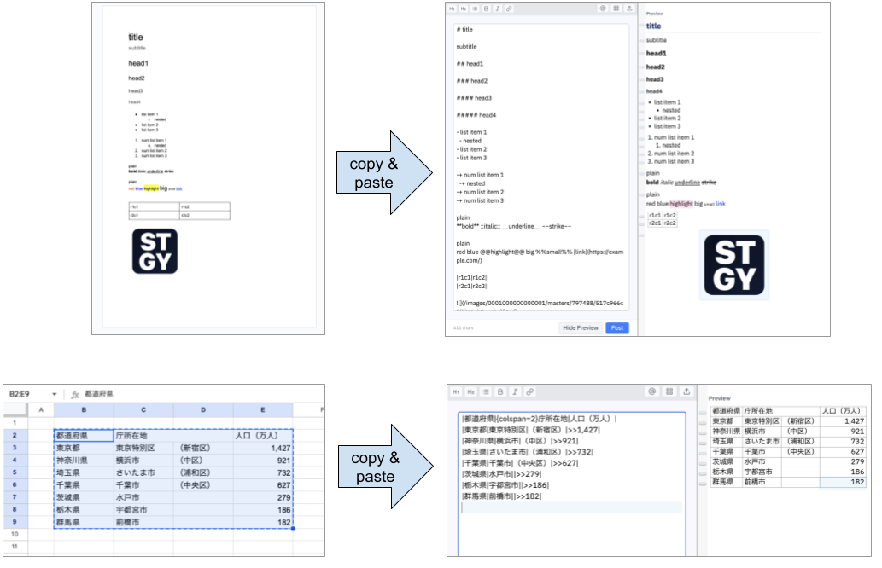Click the STGY logo image in the preview pane
The image size is (882, 568).
pos(733,264)
